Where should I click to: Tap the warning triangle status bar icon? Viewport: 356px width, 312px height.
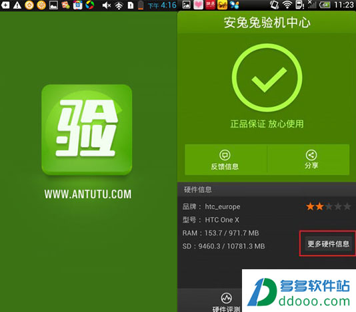click(x=17, y=5)
